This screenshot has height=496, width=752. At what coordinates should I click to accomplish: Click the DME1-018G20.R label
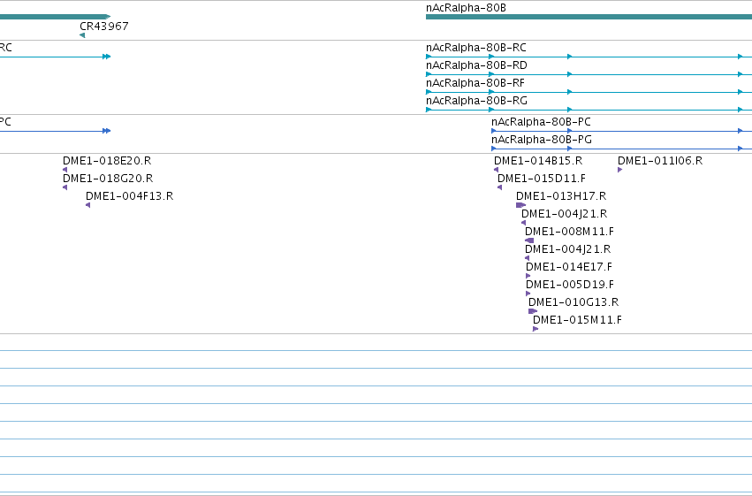pyautogui.click(x=108, y=179)
